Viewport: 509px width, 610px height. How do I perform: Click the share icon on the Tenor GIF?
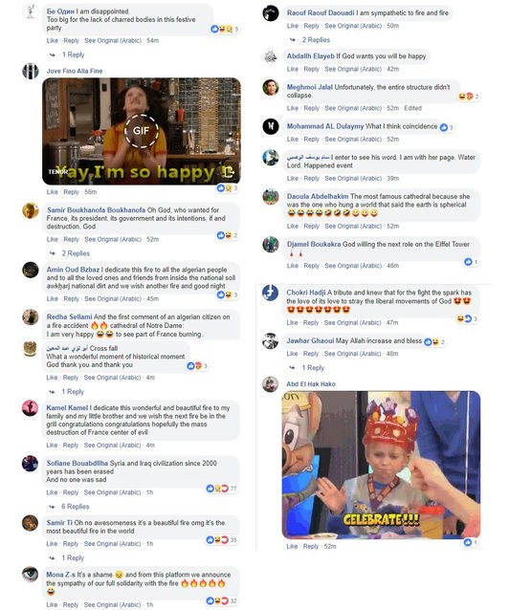click(228, 171)
